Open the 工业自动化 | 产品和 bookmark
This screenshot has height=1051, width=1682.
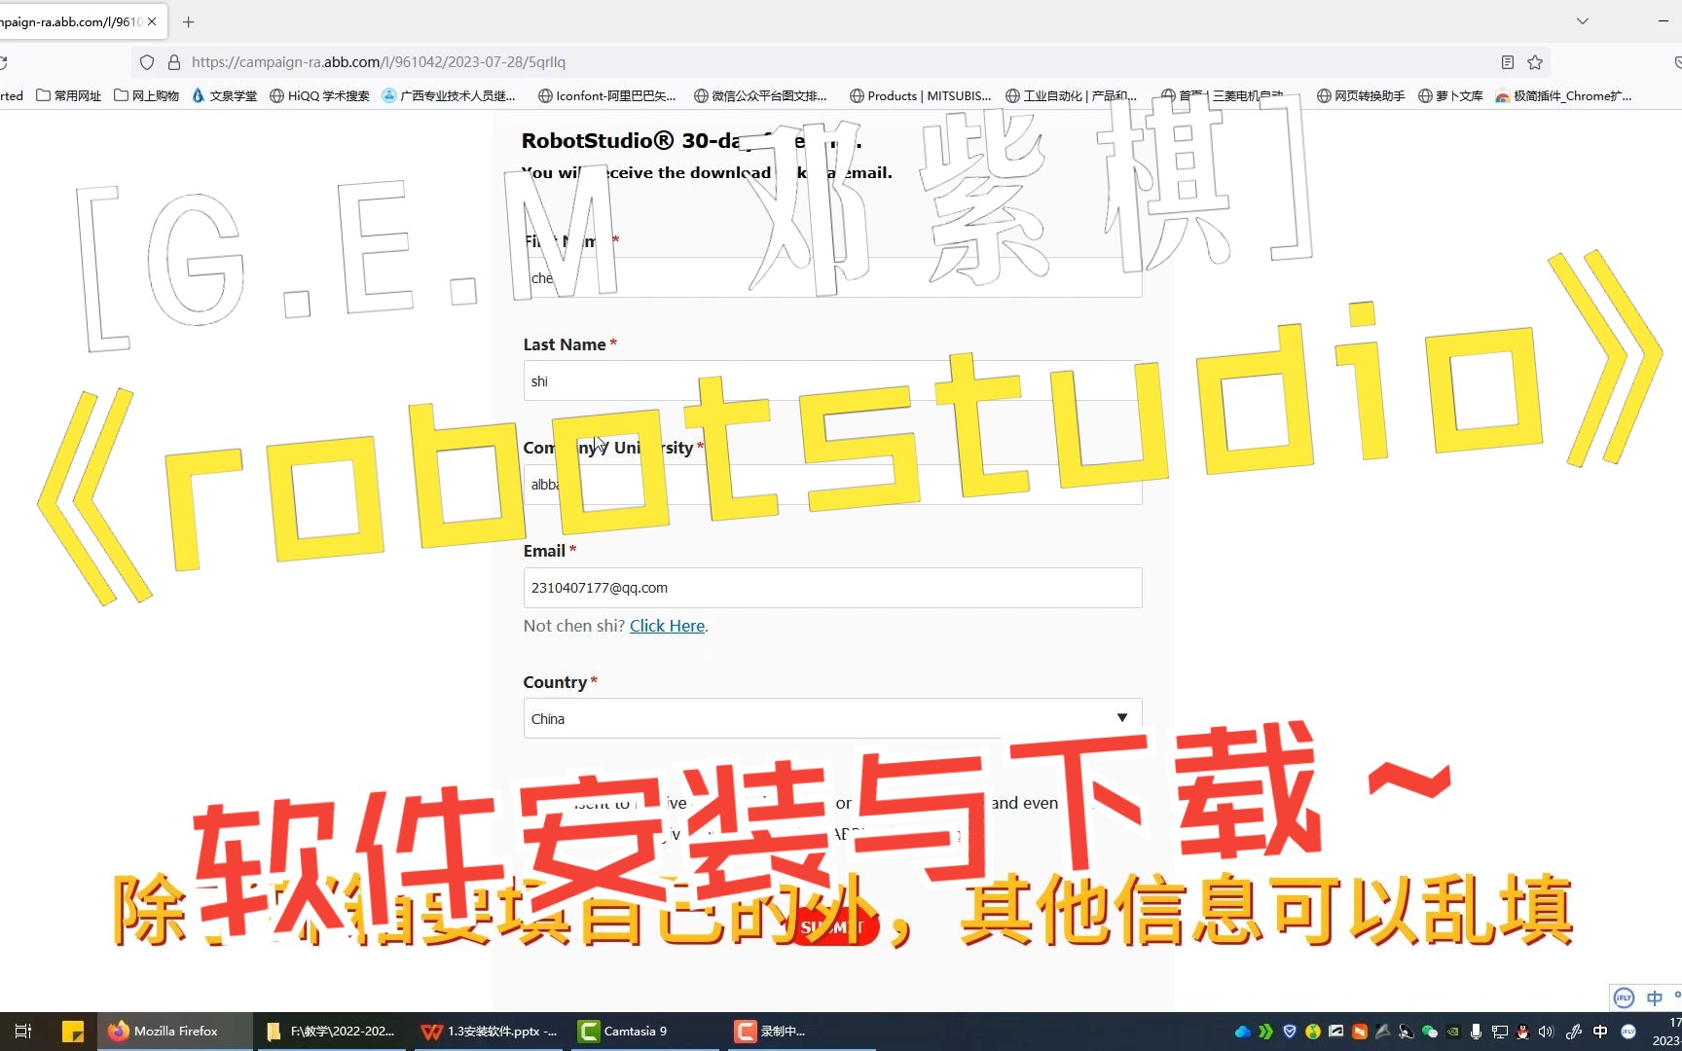click(1071, 95)
